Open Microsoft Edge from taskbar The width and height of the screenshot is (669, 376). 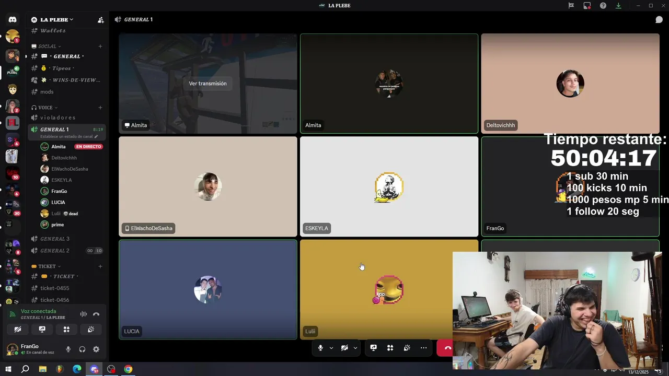click(77, 369)
